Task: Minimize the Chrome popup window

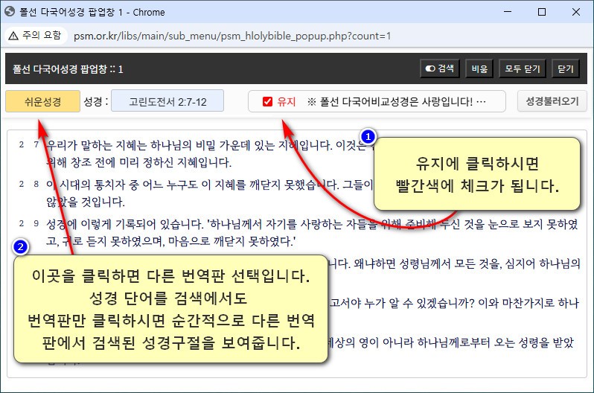Action: [x=507, y=12]
